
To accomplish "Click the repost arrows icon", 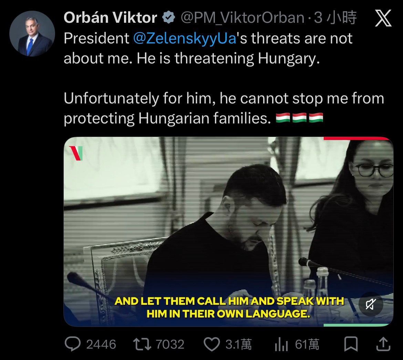I will pyautogui.click(x=142, y=344).
